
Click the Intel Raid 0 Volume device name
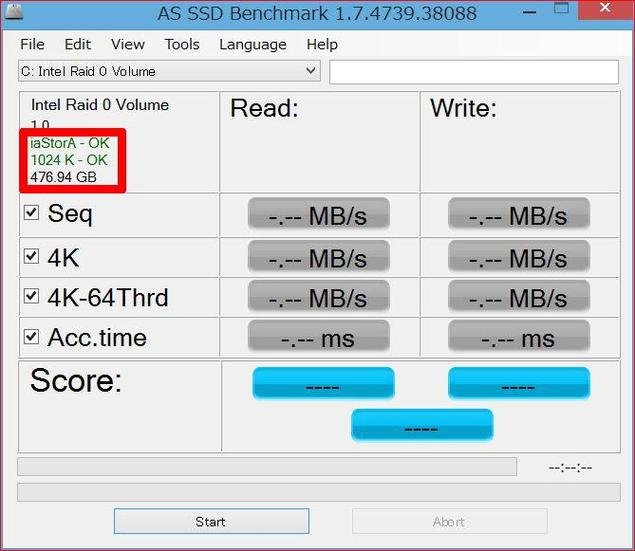point(100,104)
